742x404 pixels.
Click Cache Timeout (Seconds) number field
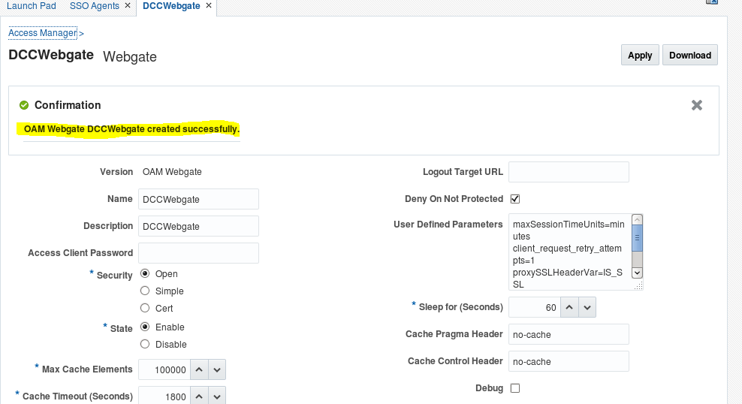point(164,396)
